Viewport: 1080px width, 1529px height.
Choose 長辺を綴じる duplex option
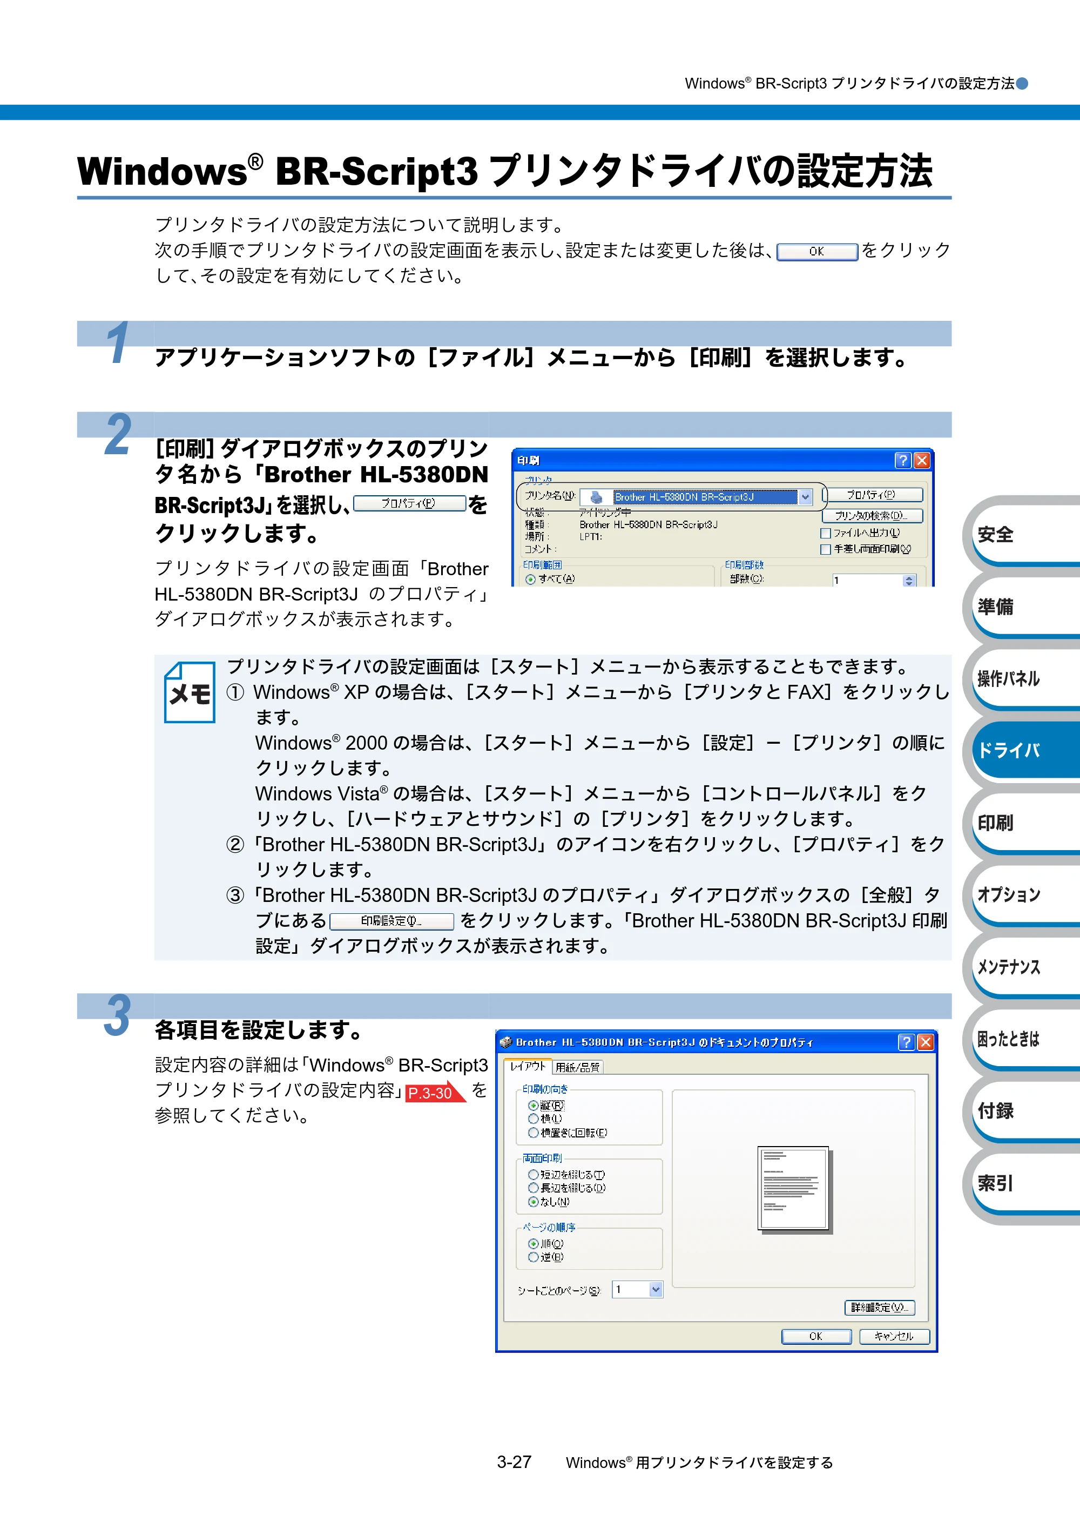click(x=532, y=1188)
